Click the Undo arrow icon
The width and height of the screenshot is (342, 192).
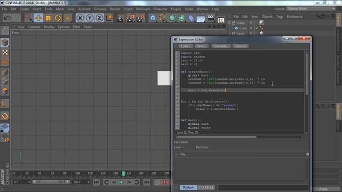coord(7,18)
